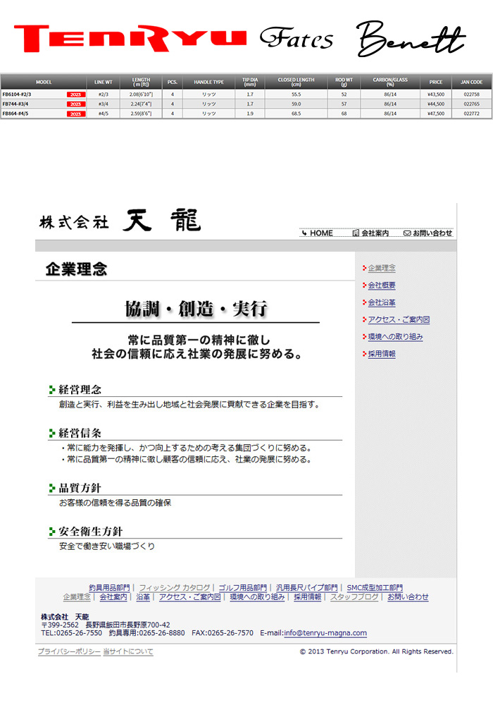The width and height of the screenshot is (493, 705).
Task: Click the info@tenryu-magna.com email link
Action: pos(325,633)
